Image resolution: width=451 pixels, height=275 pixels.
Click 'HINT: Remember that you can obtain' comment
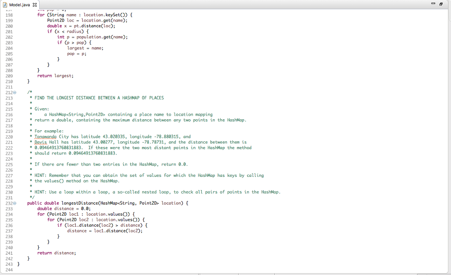click(149, 176)
